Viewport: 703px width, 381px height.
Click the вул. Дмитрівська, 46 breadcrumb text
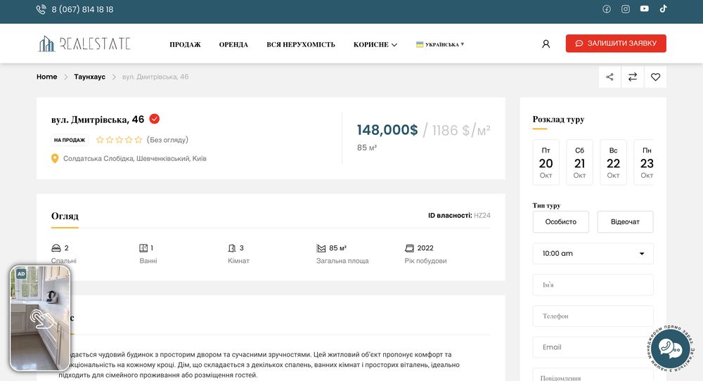155,77
